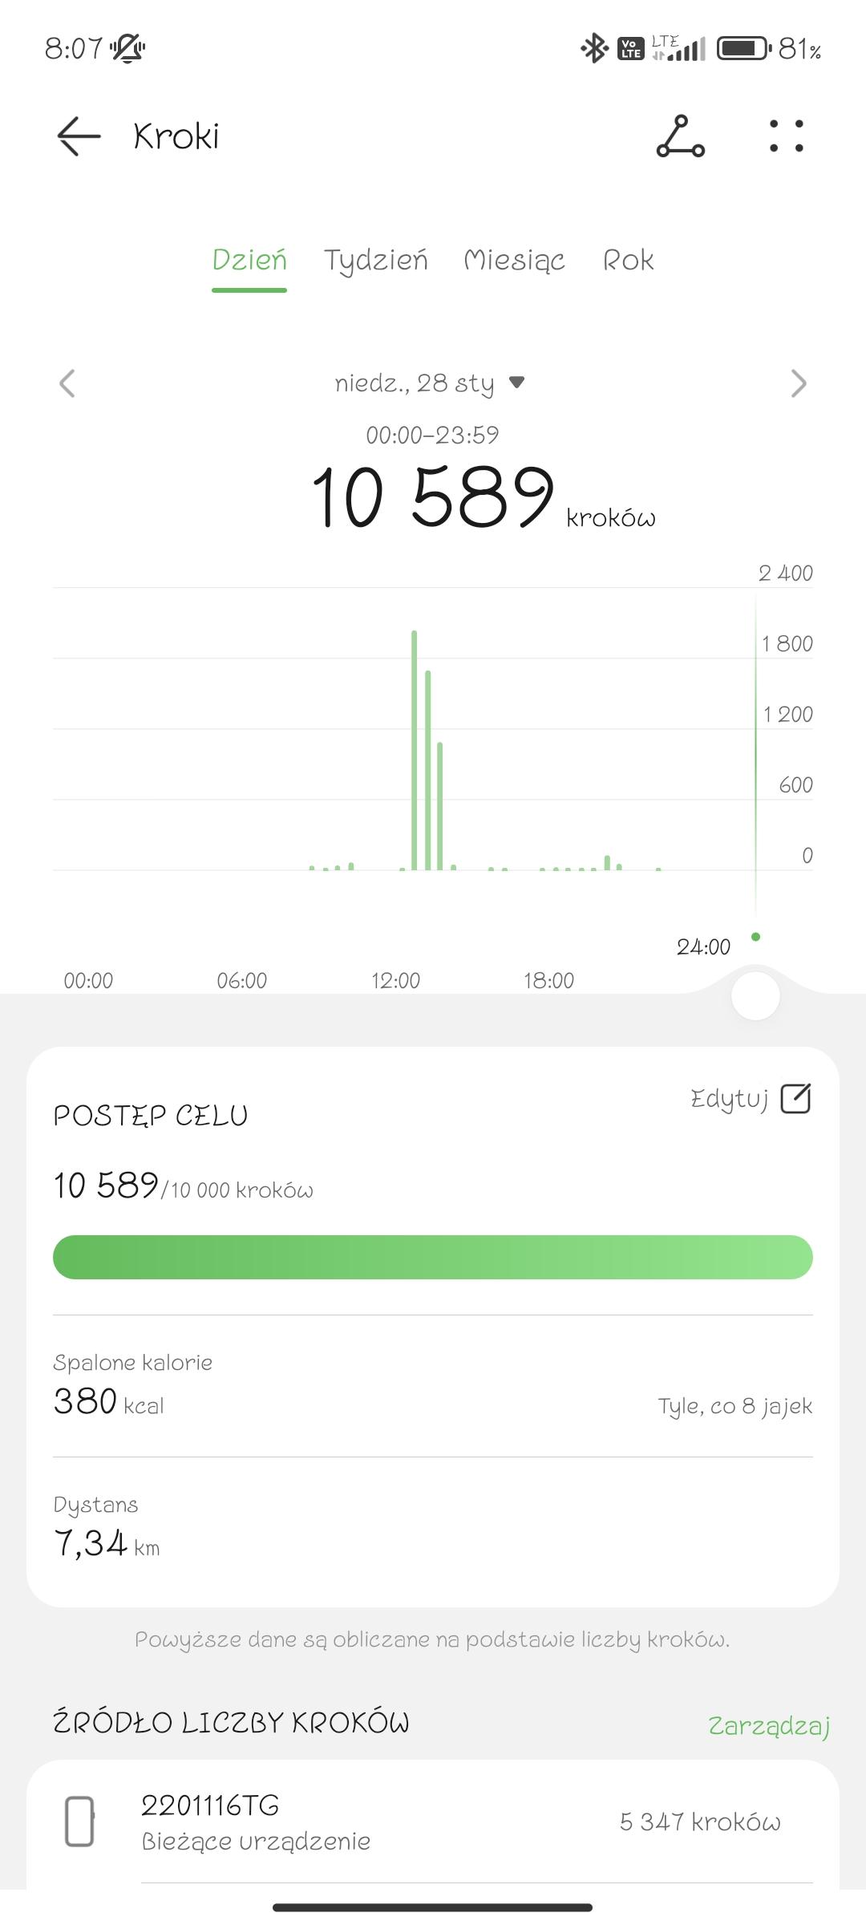The width and height of the screenshot is (866, 1925).
Task: Tap the Zarządzaj link
Action: [768, 1724]
